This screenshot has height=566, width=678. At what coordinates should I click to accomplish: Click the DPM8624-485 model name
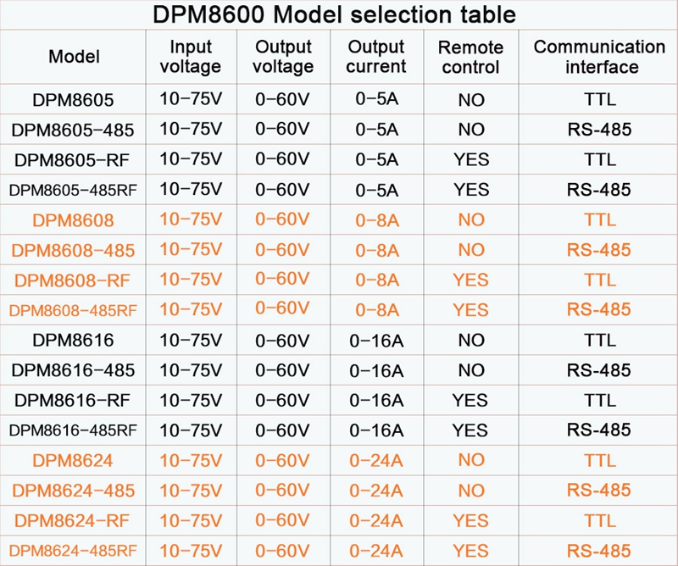[73, 491]
